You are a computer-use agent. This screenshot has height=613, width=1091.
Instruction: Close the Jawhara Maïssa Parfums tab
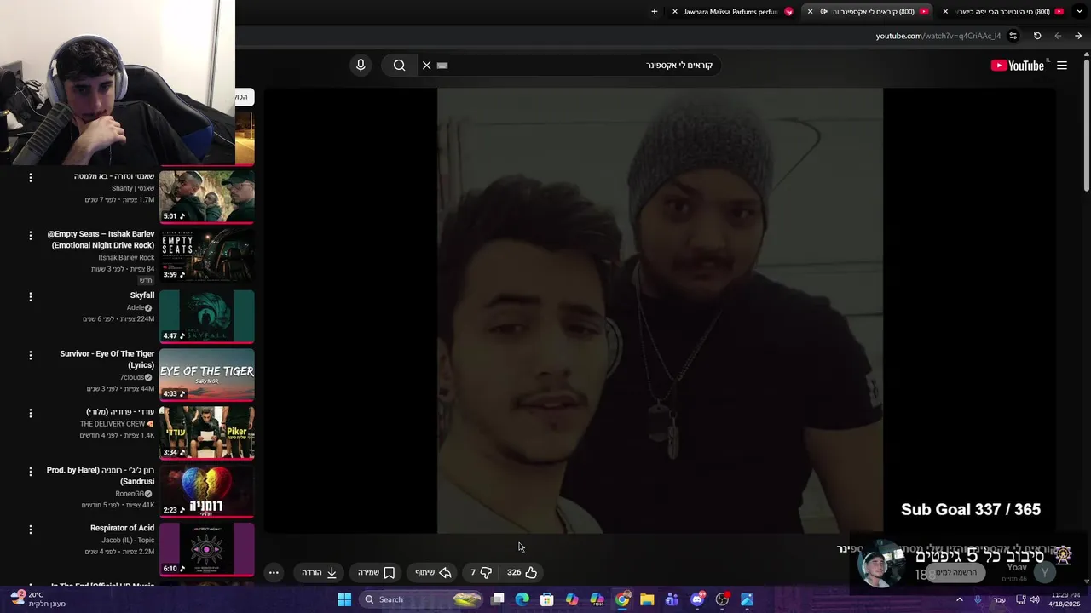click(x=675, y=12)
